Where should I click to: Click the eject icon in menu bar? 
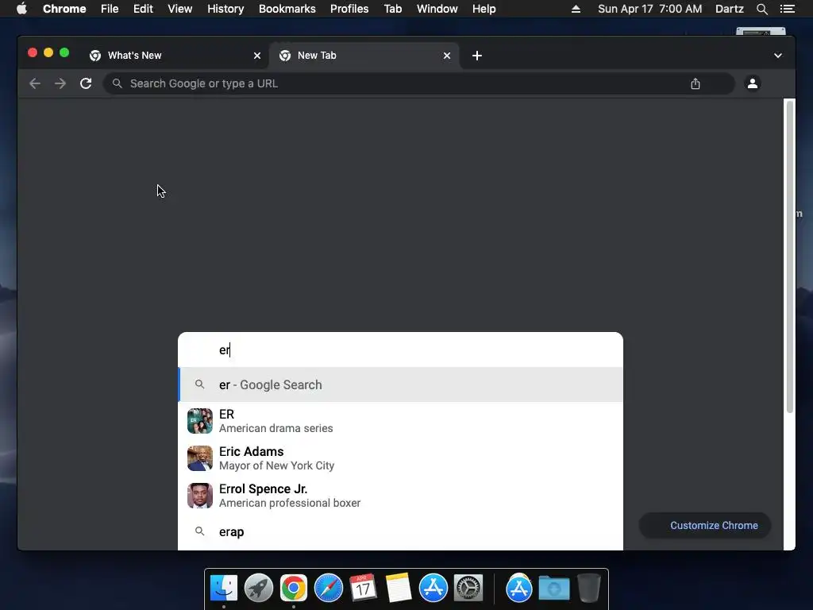tap(576, 9)
